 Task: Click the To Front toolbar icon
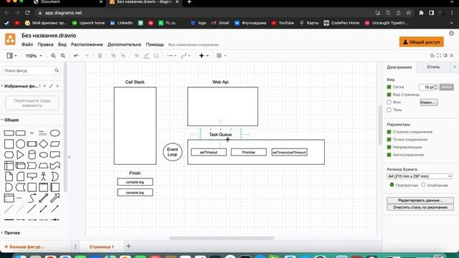click(x=113, y=56)
